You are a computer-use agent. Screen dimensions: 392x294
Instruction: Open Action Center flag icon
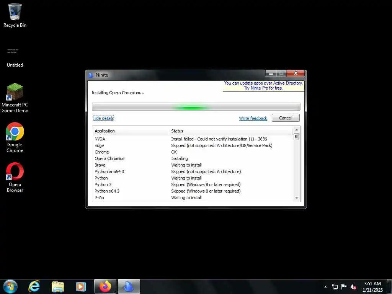[344, 286]
